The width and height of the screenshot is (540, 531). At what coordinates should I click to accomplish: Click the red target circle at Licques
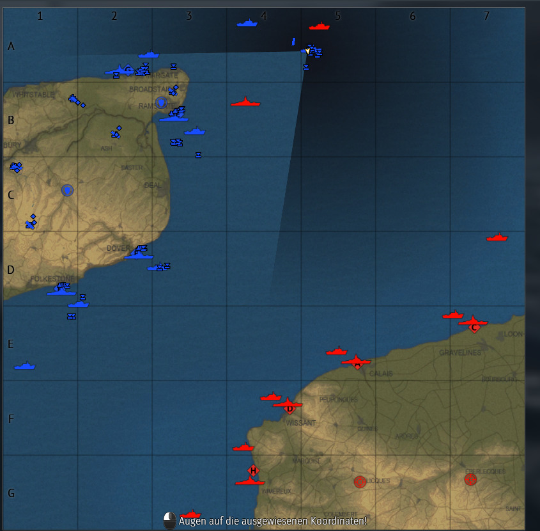pos(360,482)
